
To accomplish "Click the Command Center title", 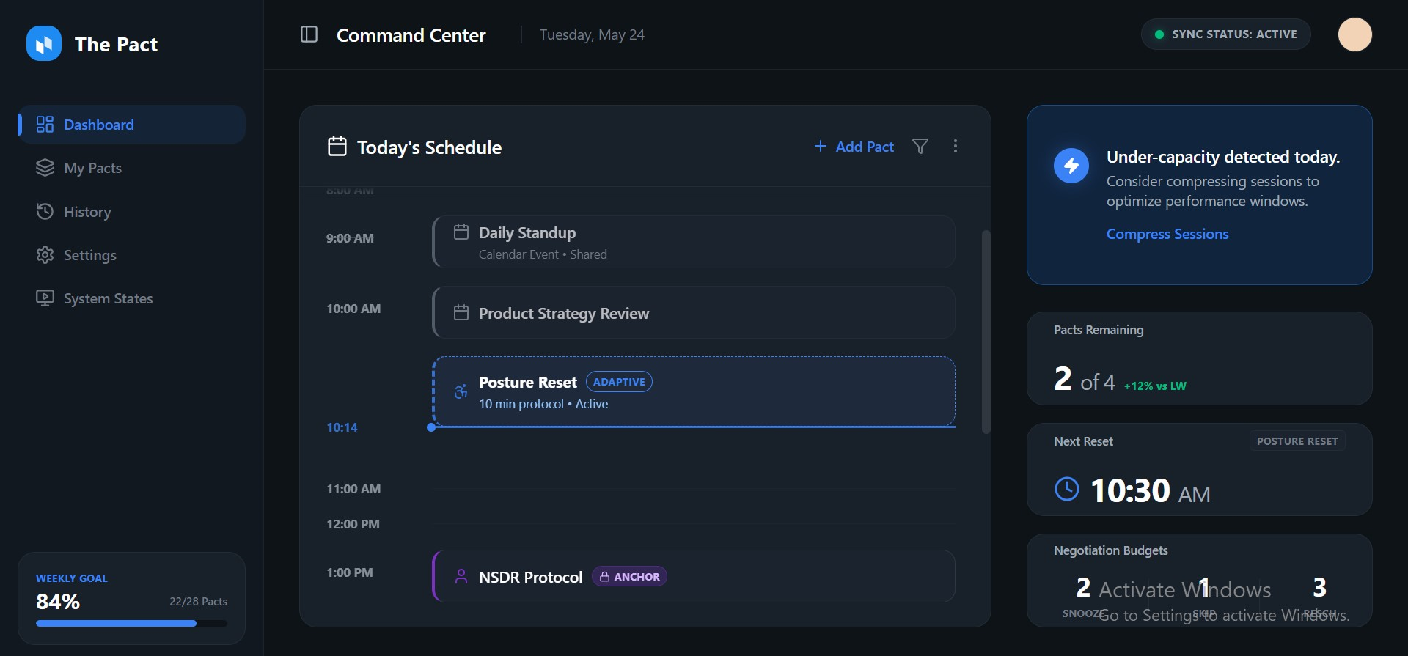I will (x=411, y=35).
